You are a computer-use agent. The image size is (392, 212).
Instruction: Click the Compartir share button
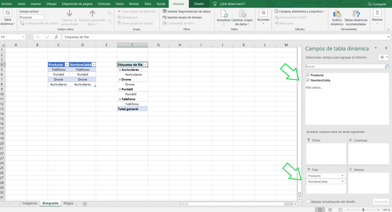pyautogui.click(x=377, y=4)
